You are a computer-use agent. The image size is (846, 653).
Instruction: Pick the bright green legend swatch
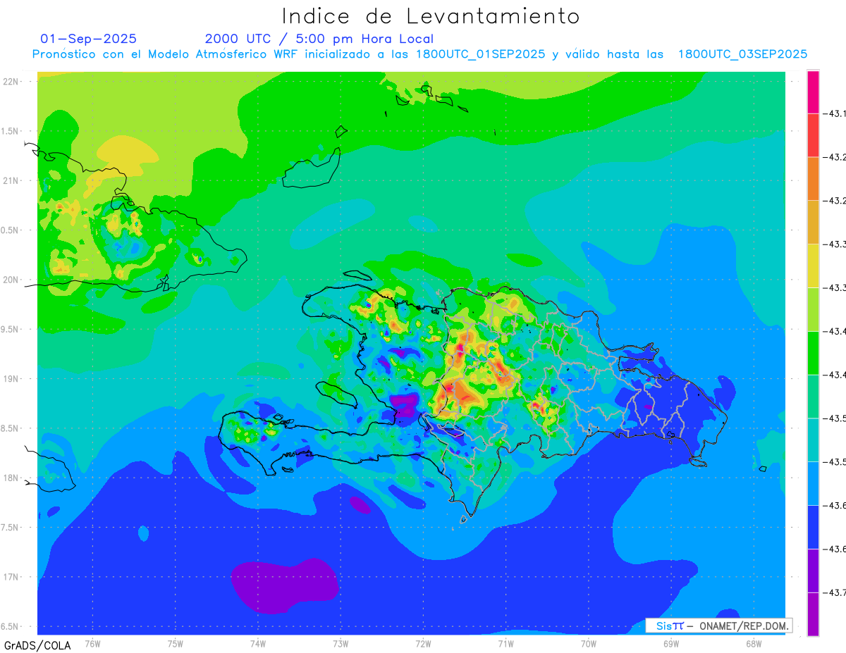(x=813, y=353)
